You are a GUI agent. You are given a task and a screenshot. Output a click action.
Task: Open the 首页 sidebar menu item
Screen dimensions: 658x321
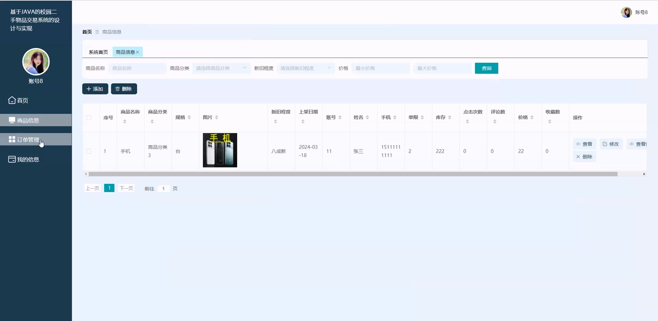click(x=36, y=100)
